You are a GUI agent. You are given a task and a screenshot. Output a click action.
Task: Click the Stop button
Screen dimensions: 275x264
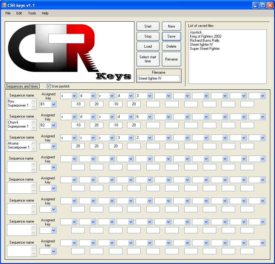click(x=148, y=36)
